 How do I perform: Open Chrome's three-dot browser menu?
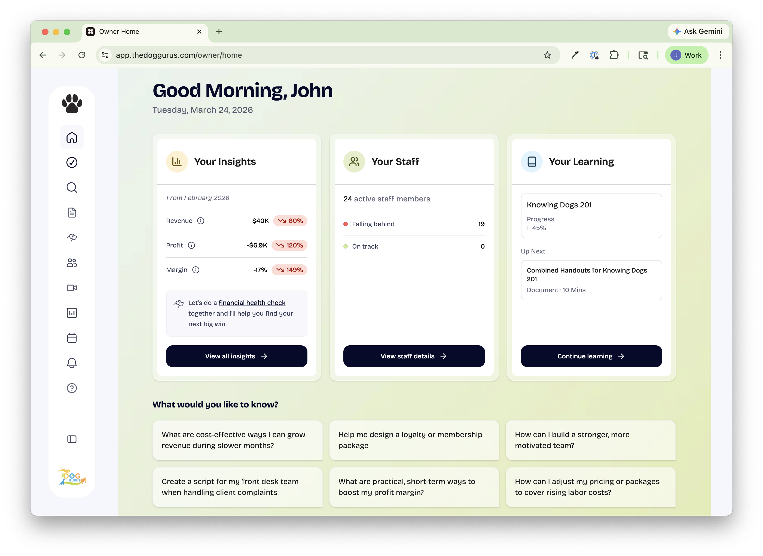pyautogui.click(x=721, y=55)
